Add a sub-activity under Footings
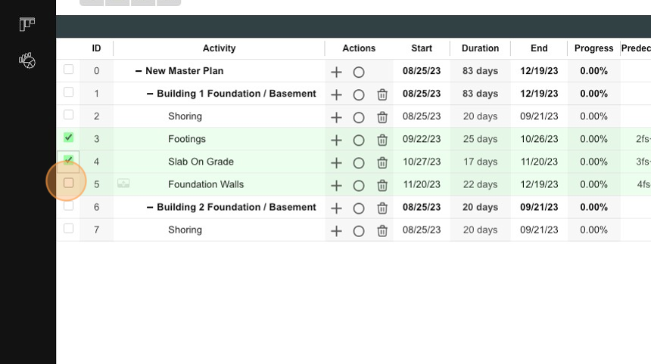Viewport: 651px width, 364px height. point(336,140)
